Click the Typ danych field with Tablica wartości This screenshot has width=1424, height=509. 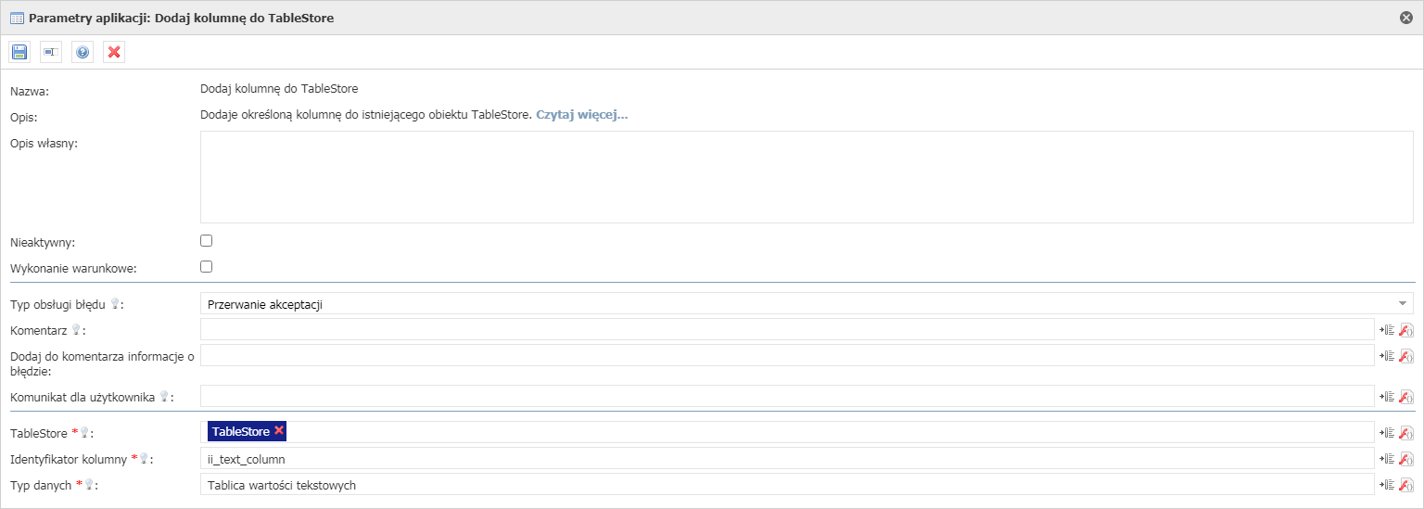(787, 485)
